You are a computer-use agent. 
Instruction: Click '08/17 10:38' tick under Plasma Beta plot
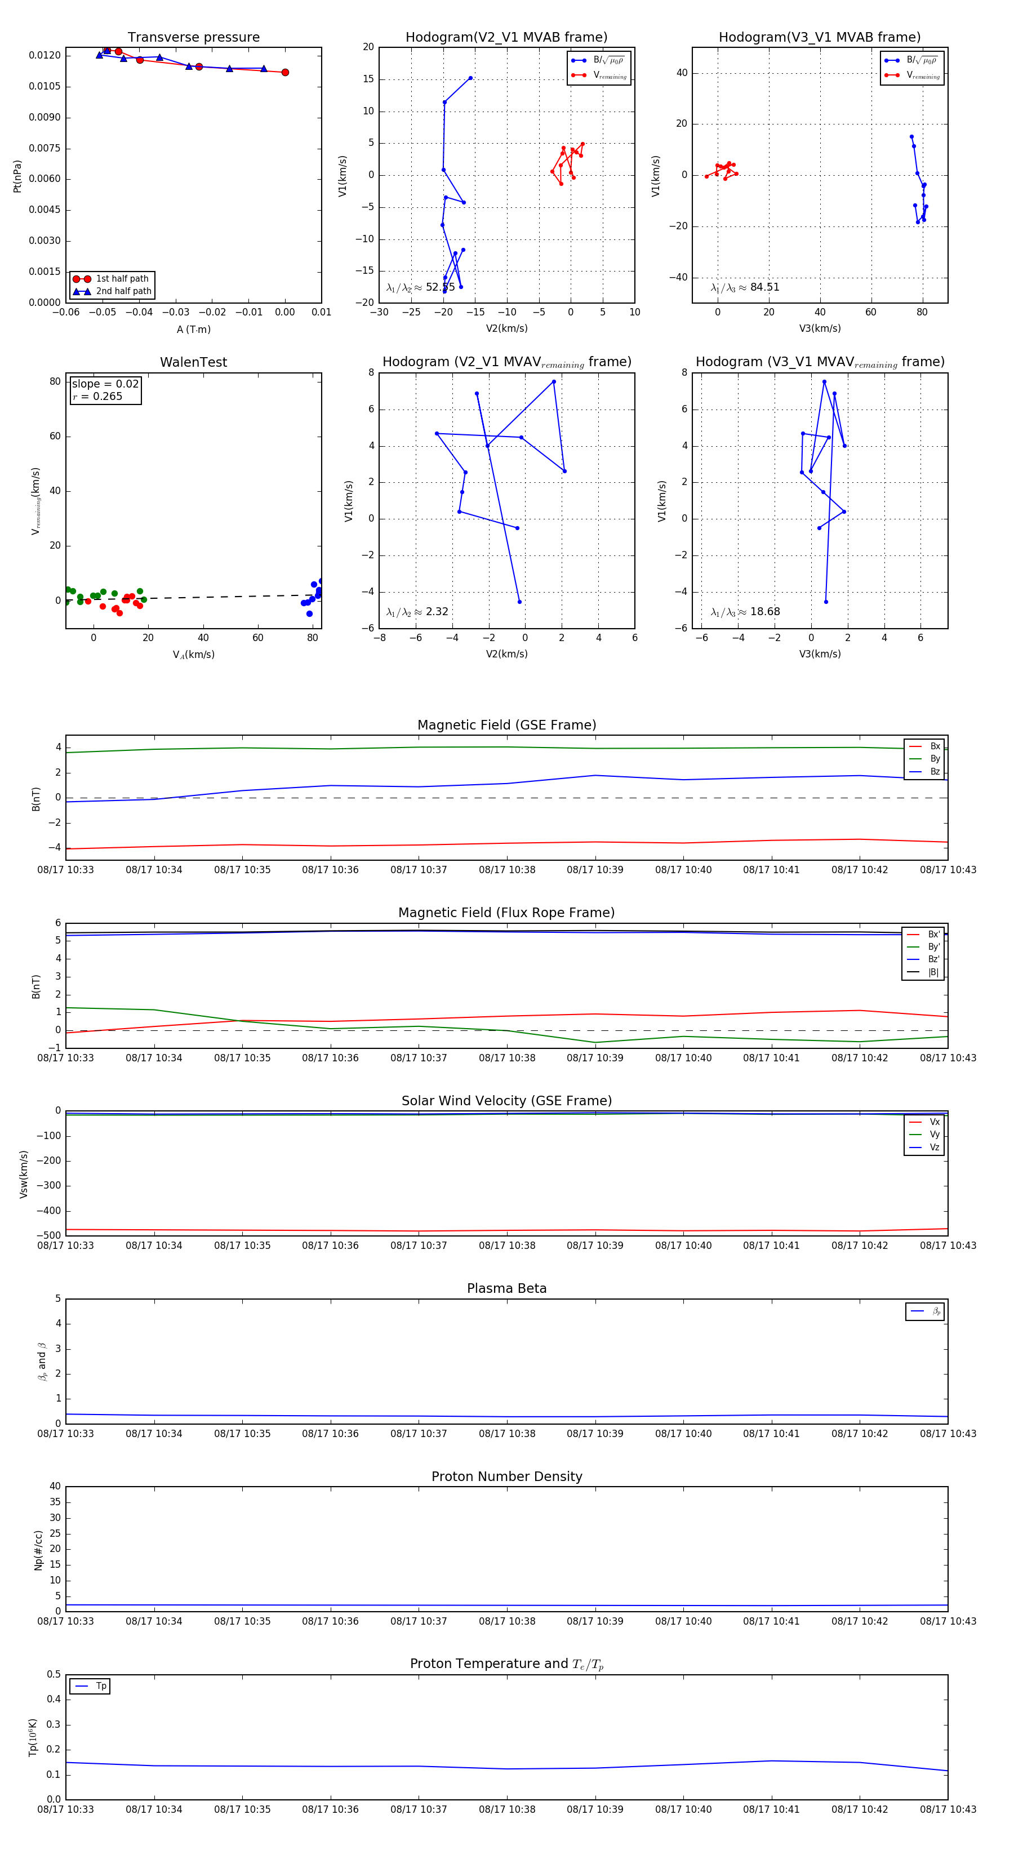506,1433
